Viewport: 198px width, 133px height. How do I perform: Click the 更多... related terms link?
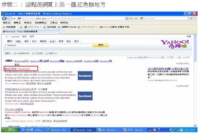[17, 65]
